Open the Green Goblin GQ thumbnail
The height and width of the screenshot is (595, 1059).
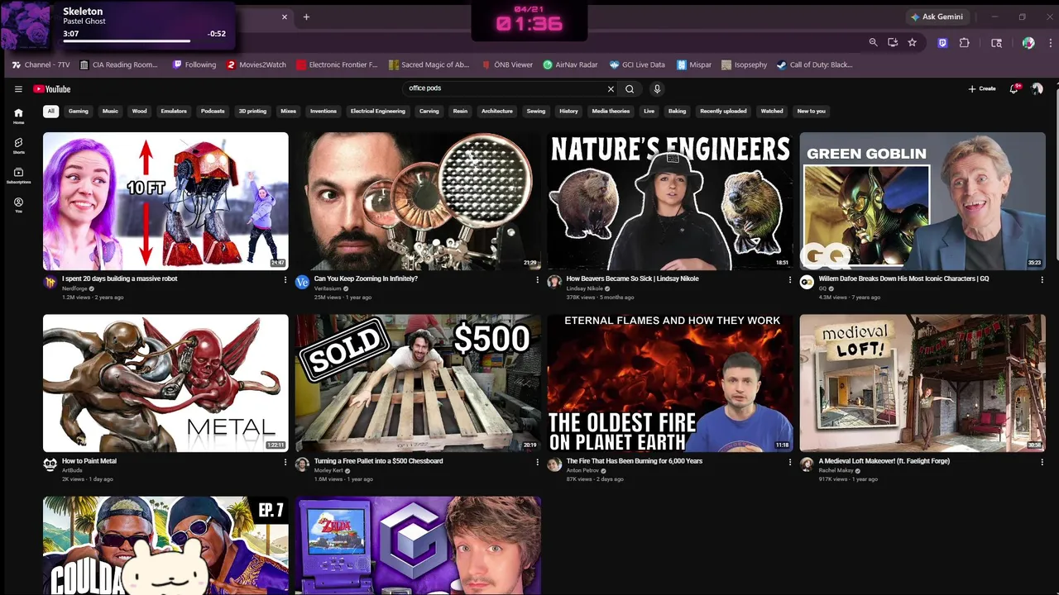tap(922, 201)
